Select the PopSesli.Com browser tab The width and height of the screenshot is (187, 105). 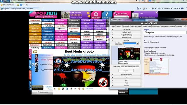(20, 9)
